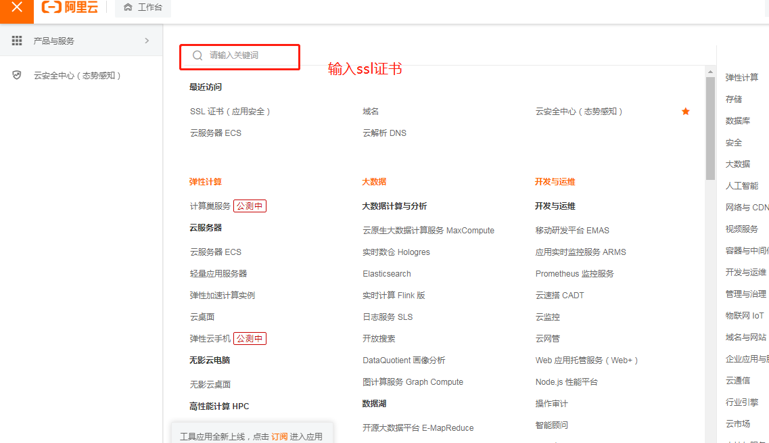Jump to 云市场 category
769x443 pixels.
[738, 423]
